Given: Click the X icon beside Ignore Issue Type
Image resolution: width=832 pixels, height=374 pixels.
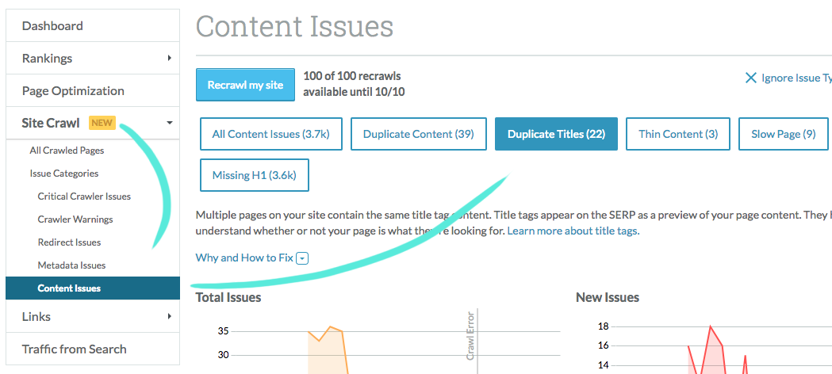Looking at the screenshot, I should 750,78.
